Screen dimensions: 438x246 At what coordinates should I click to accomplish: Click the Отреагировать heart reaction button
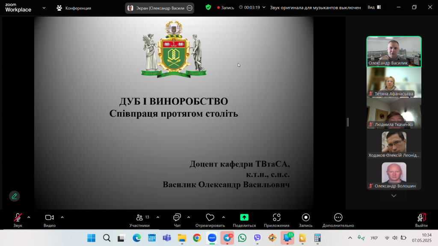click(210, 220)
